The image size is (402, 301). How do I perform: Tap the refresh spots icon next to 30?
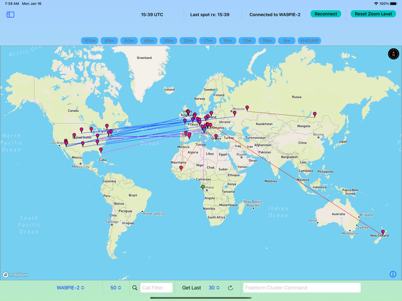click(230, 287)
